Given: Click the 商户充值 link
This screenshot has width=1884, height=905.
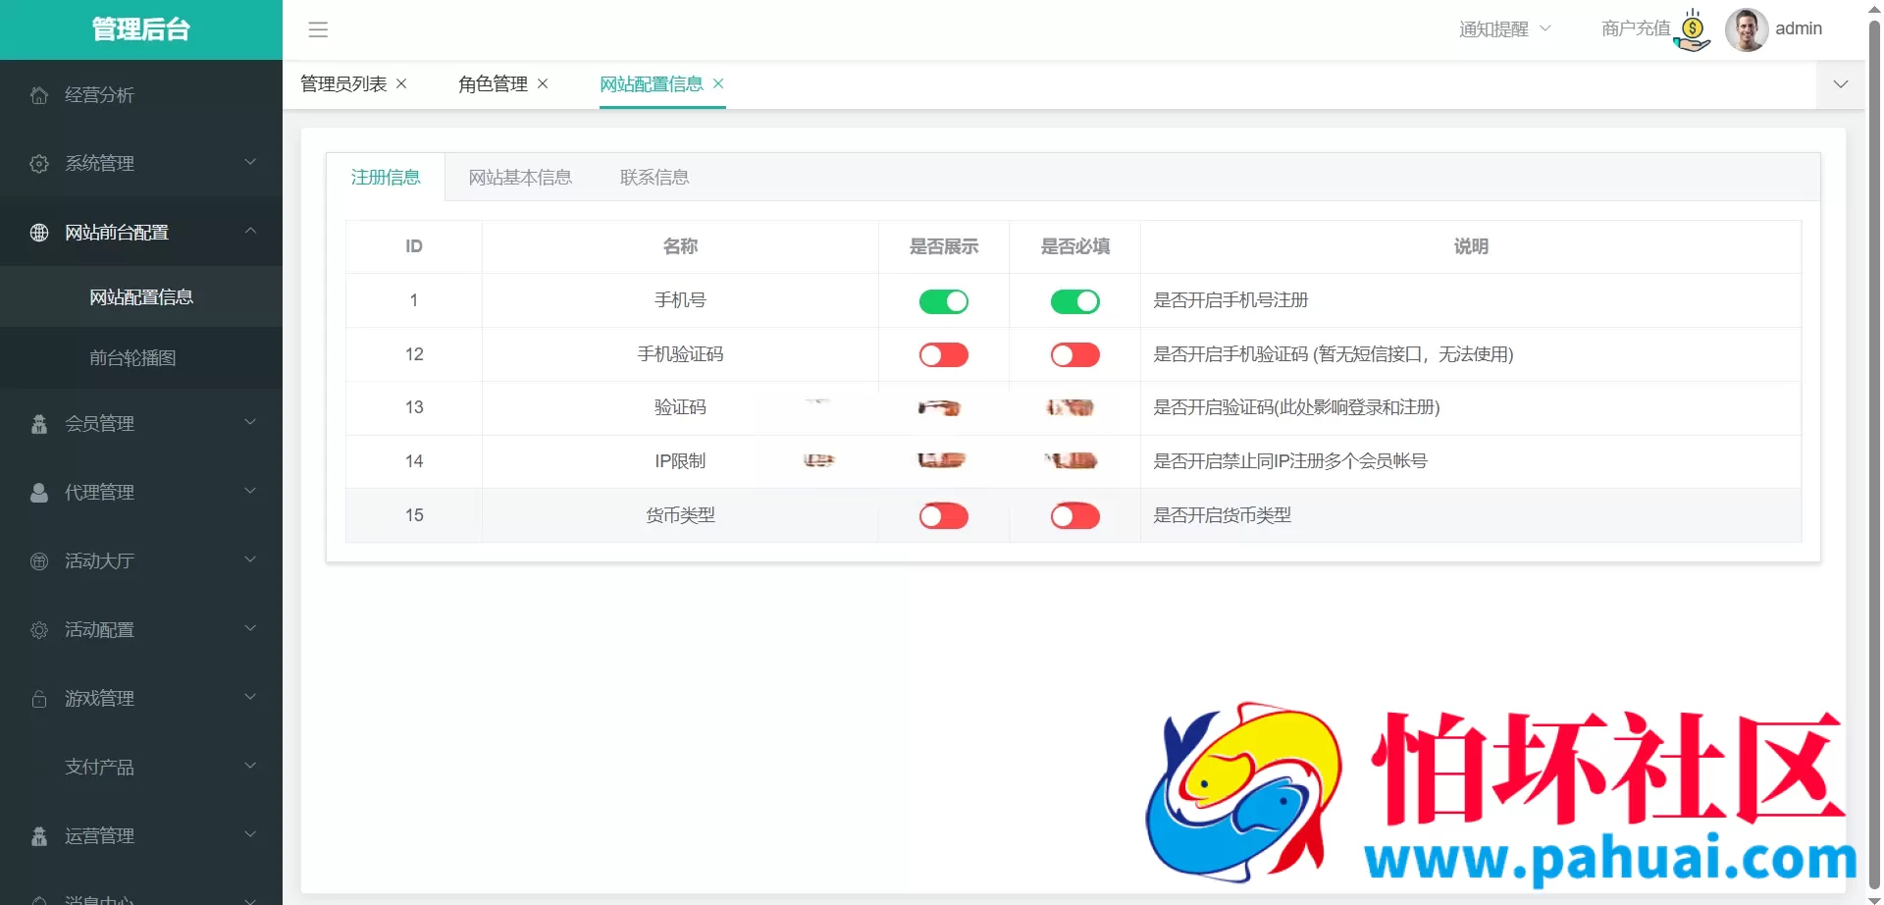Looking at the screenshot, I should click(1636, 29).
